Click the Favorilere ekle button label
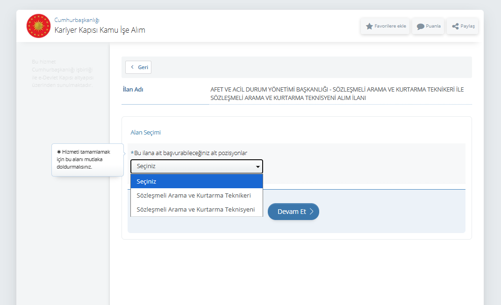Screen dimensions: 501x305 pos(390,26)
